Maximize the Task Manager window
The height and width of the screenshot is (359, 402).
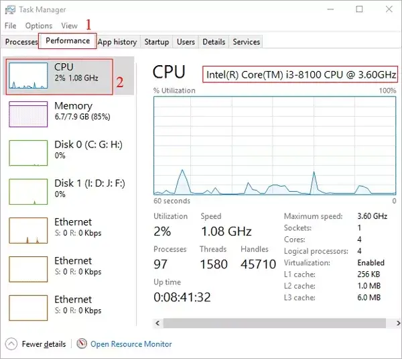[x=359, y=9]
